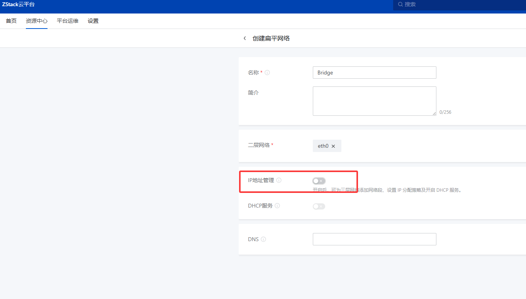Open the 资源中心 tab
526x299 pixels.
(37, 21)
